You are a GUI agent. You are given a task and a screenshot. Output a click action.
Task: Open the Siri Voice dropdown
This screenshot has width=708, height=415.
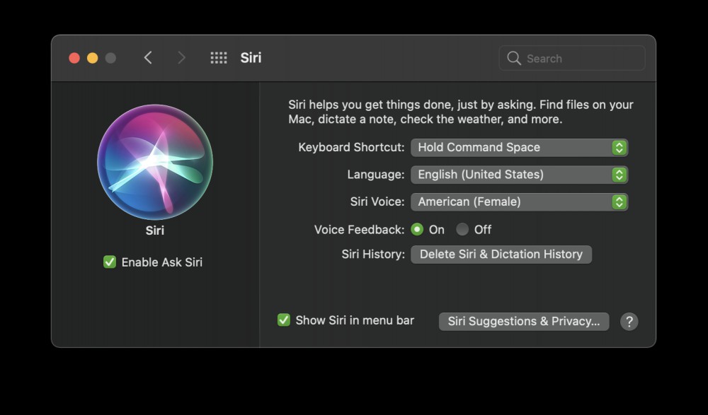pyautogui.click(x=519, y=201)
